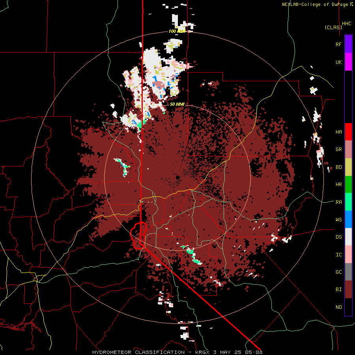Click the RF legend label
355x355 pixels.
(x=338, y=44)
